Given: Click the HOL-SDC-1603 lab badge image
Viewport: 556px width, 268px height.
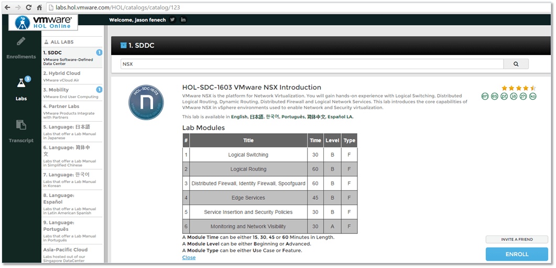Looking at the screenshot, I should pyautogui.click(x=146, y=102).
